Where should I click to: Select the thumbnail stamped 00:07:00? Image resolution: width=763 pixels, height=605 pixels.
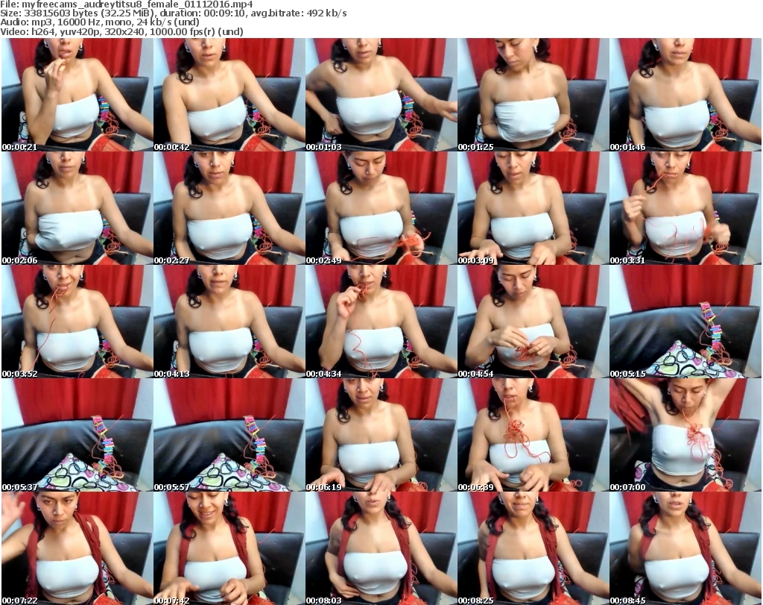(686, 435)
